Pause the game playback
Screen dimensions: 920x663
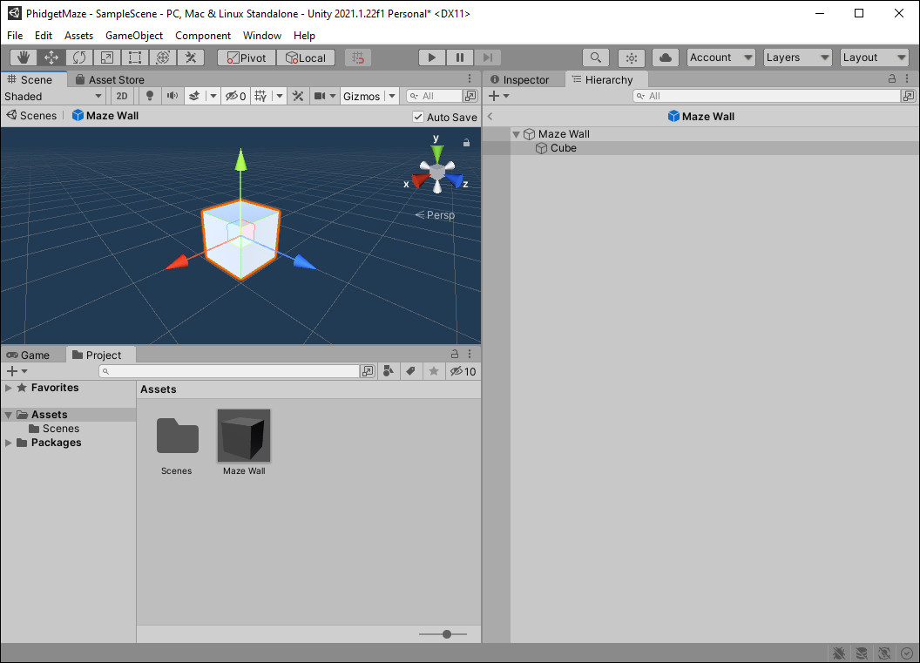460,58
